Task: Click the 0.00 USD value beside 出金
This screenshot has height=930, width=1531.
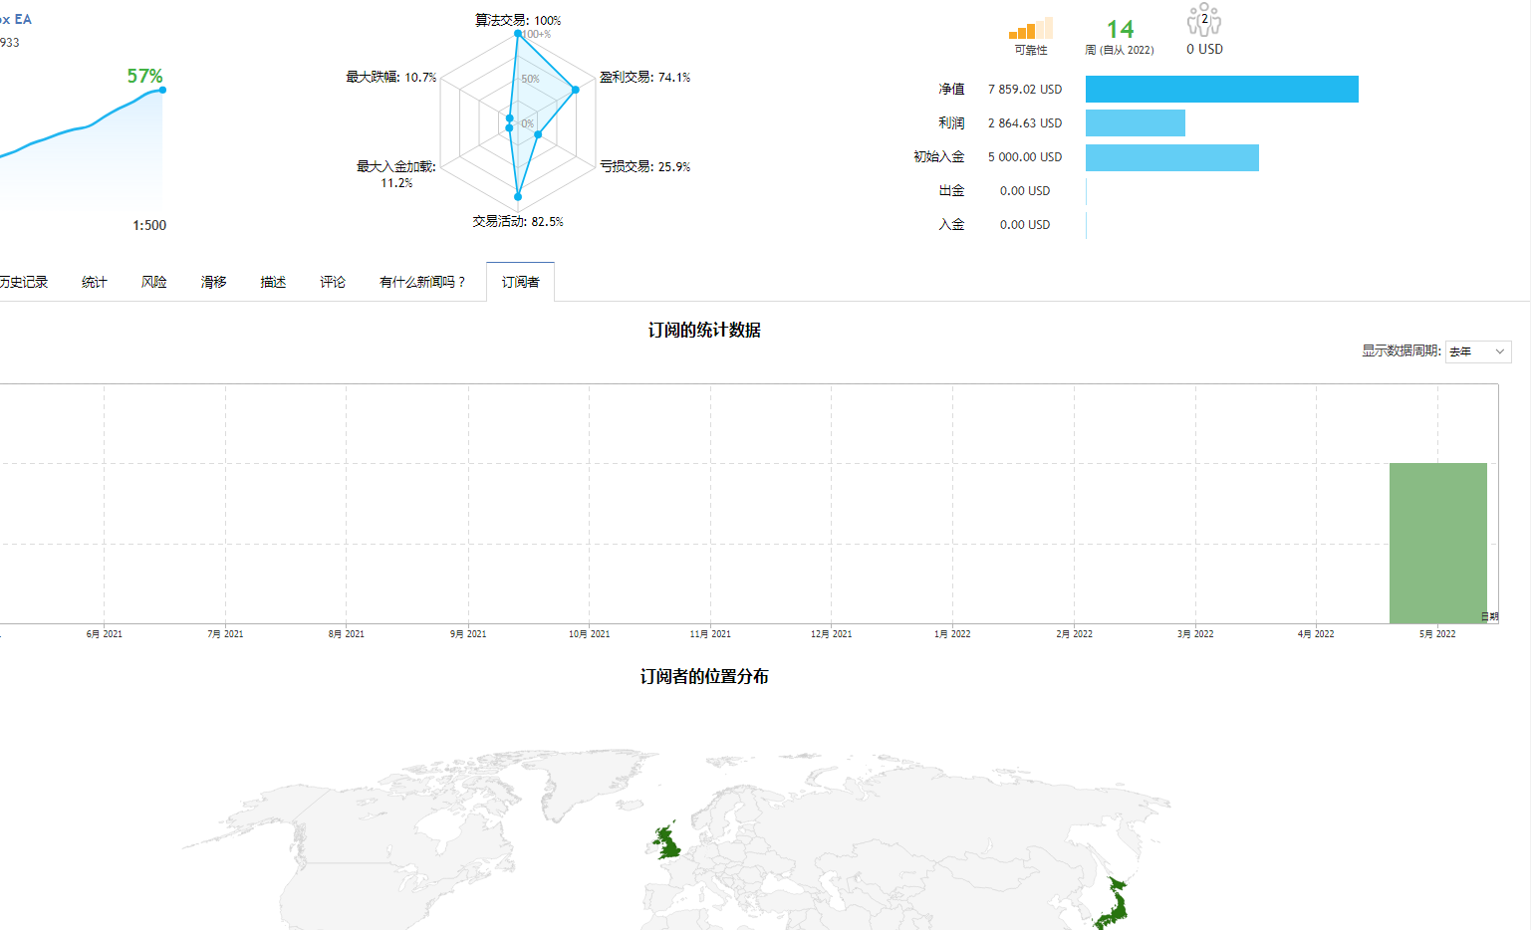Action: pyautogui.click(x=1025, y=191)
